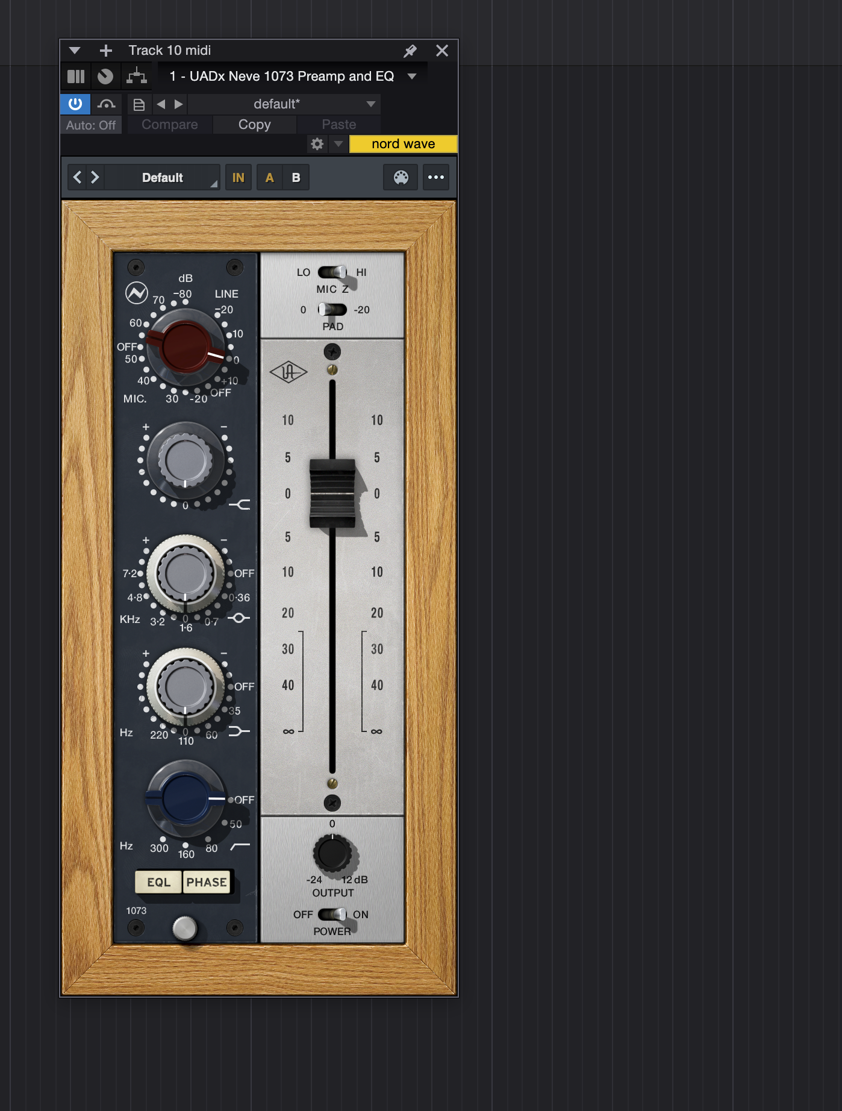
Task: Open the three-dots more options menu
Action: 436,178
